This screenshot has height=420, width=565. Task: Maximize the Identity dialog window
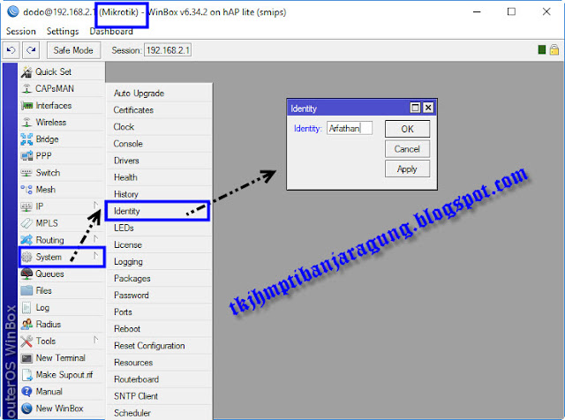pyautogui.click(x=415, y=108)
